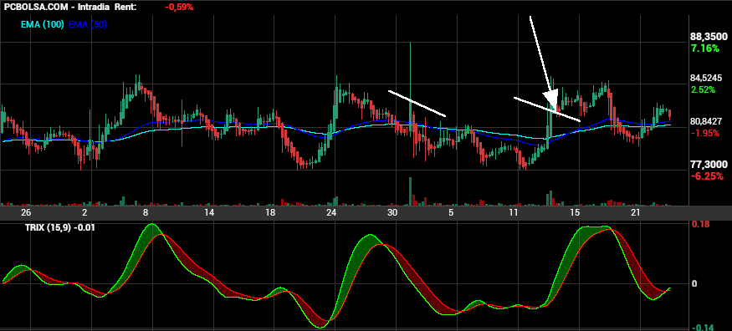Viewport: 732px width, 331px height.
Task: Select the EMA (50) legend label
Action: click(x=88, y=25)
